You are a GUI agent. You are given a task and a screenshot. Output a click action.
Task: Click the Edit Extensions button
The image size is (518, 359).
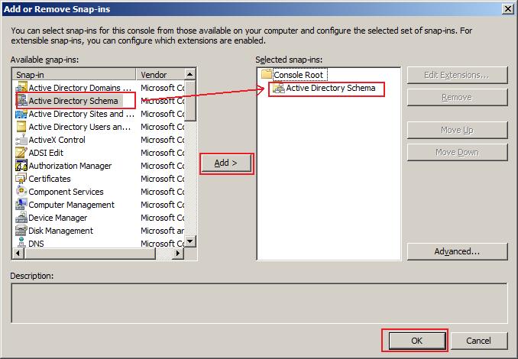tap(457, 75)
